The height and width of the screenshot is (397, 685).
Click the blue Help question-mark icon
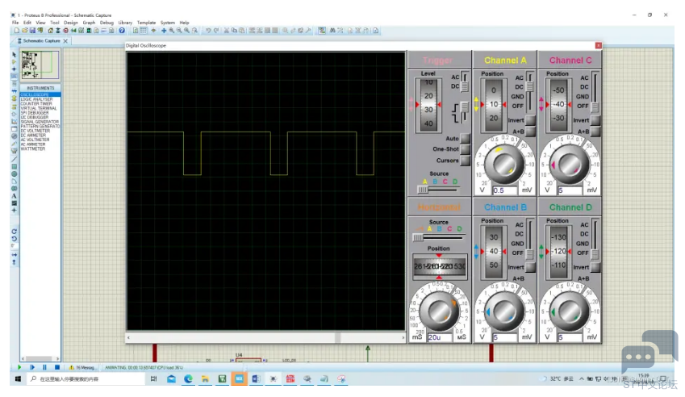(122, 31)
